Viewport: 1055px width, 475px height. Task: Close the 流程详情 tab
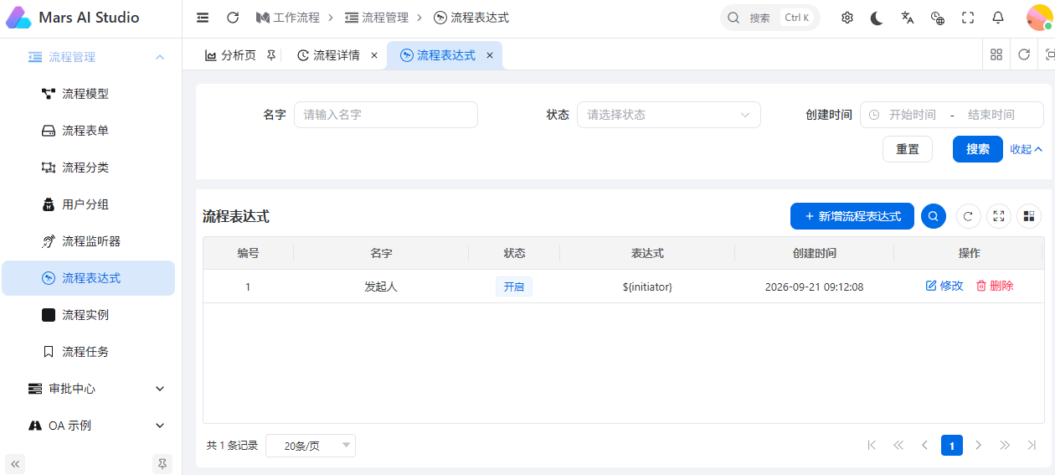[374, 55]
